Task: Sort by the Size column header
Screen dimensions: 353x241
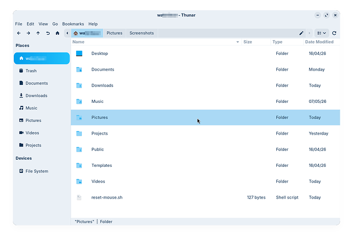Action: [x=256, y=42]
